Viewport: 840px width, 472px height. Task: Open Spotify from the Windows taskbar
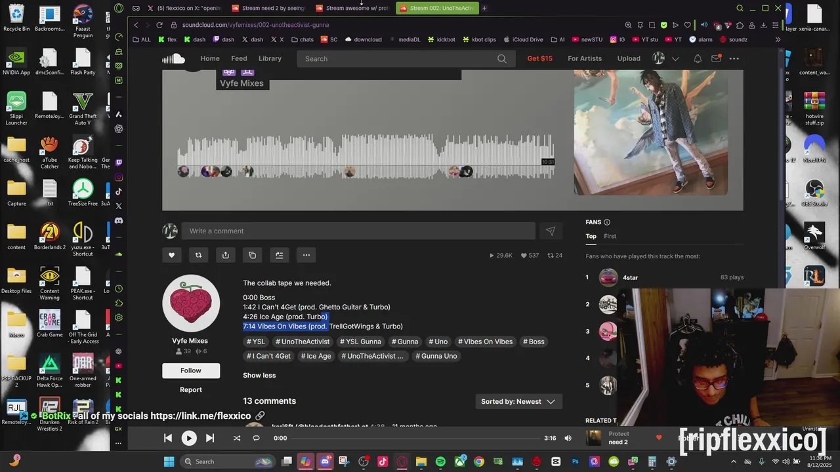click(440, 462)
